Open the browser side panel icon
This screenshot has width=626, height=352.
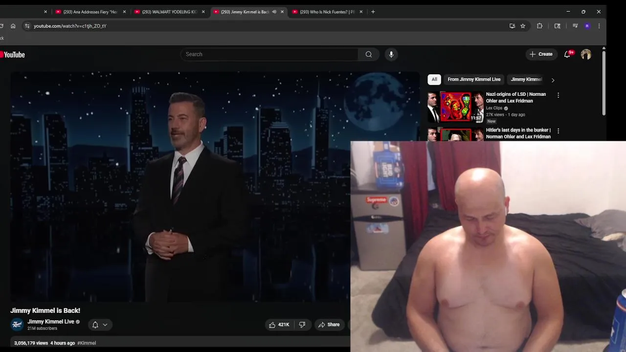coord(558,26)
